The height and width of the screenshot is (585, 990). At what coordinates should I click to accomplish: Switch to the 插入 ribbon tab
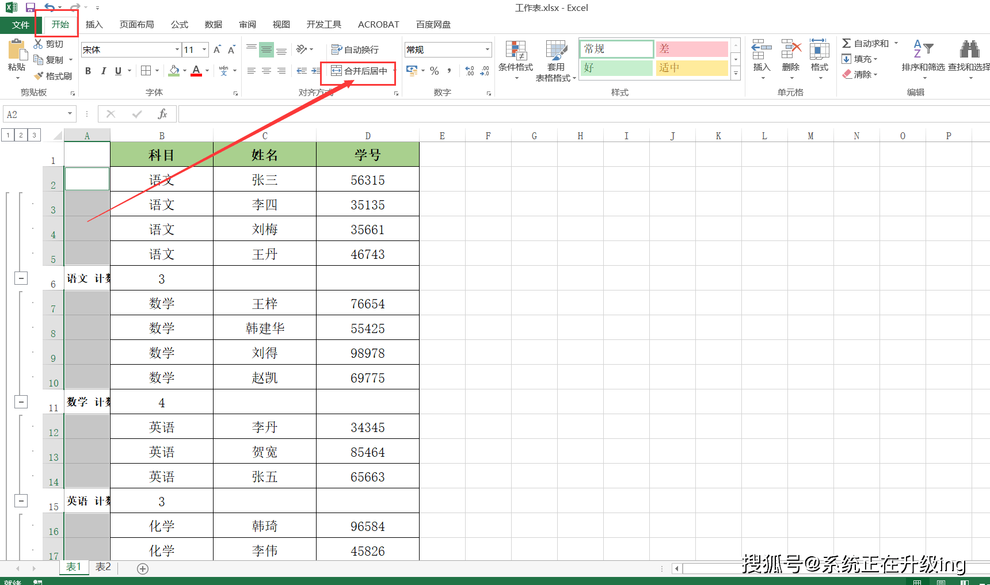[x=94, y=24]
